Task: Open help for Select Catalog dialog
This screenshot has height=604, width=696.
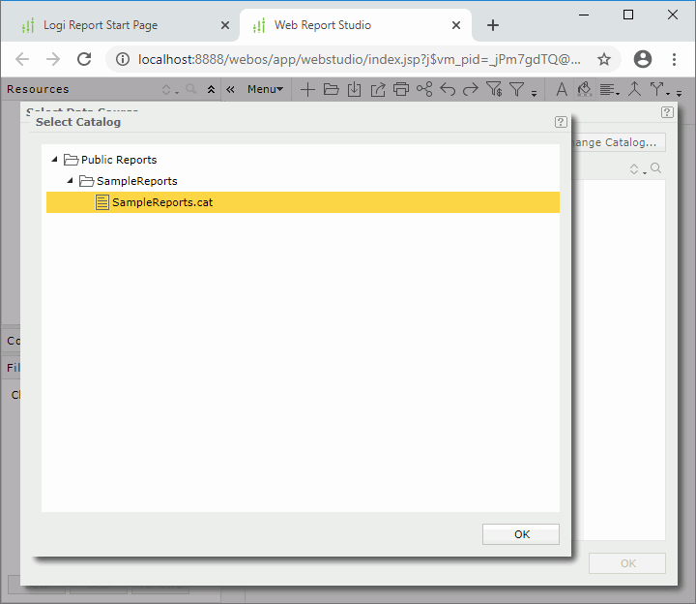Action: [561, 122]
